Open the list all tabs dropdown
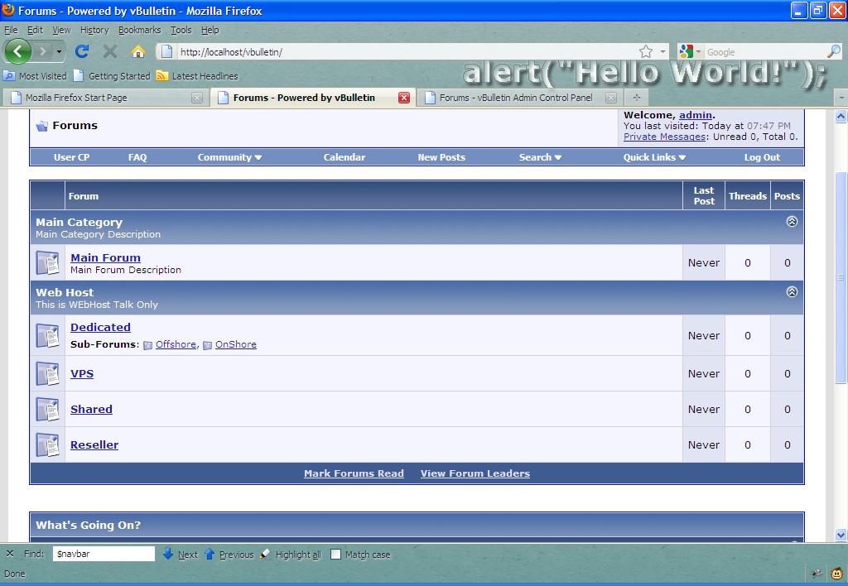The height and width of the screenshot is (586, 848). pyautogui.click(x=841, y=98)
